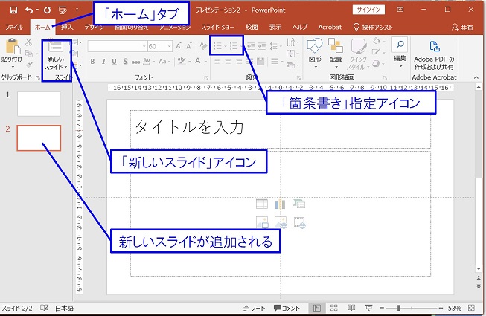Click the Adobe PDF create and share icon

tap(434, 52)
